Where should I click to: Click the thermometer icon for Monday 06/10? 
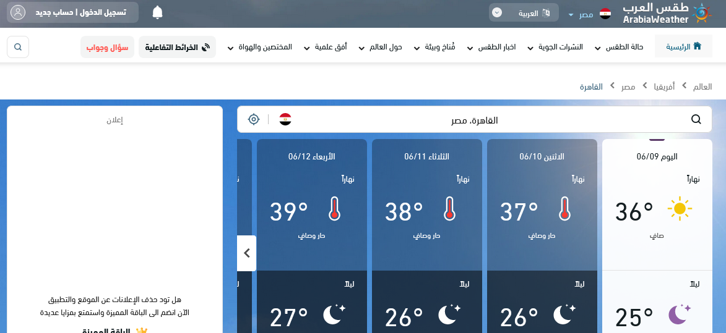point(564,209)
